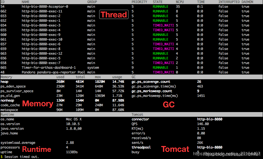Click heap max value 1820M
Image resolution: width=263 pixels, height=159 pixels.
100,82
